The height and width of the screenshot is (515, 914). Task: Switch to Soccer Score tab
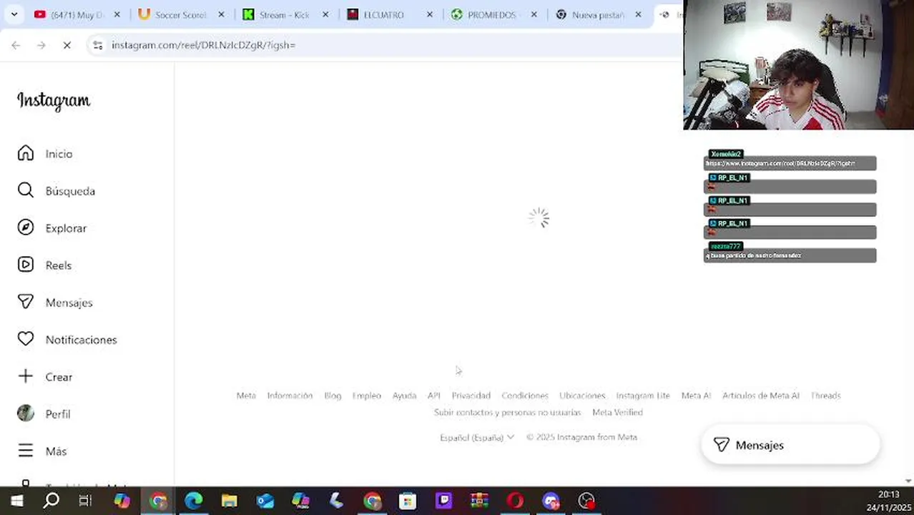pyautogui.click(x=182, y=14)
